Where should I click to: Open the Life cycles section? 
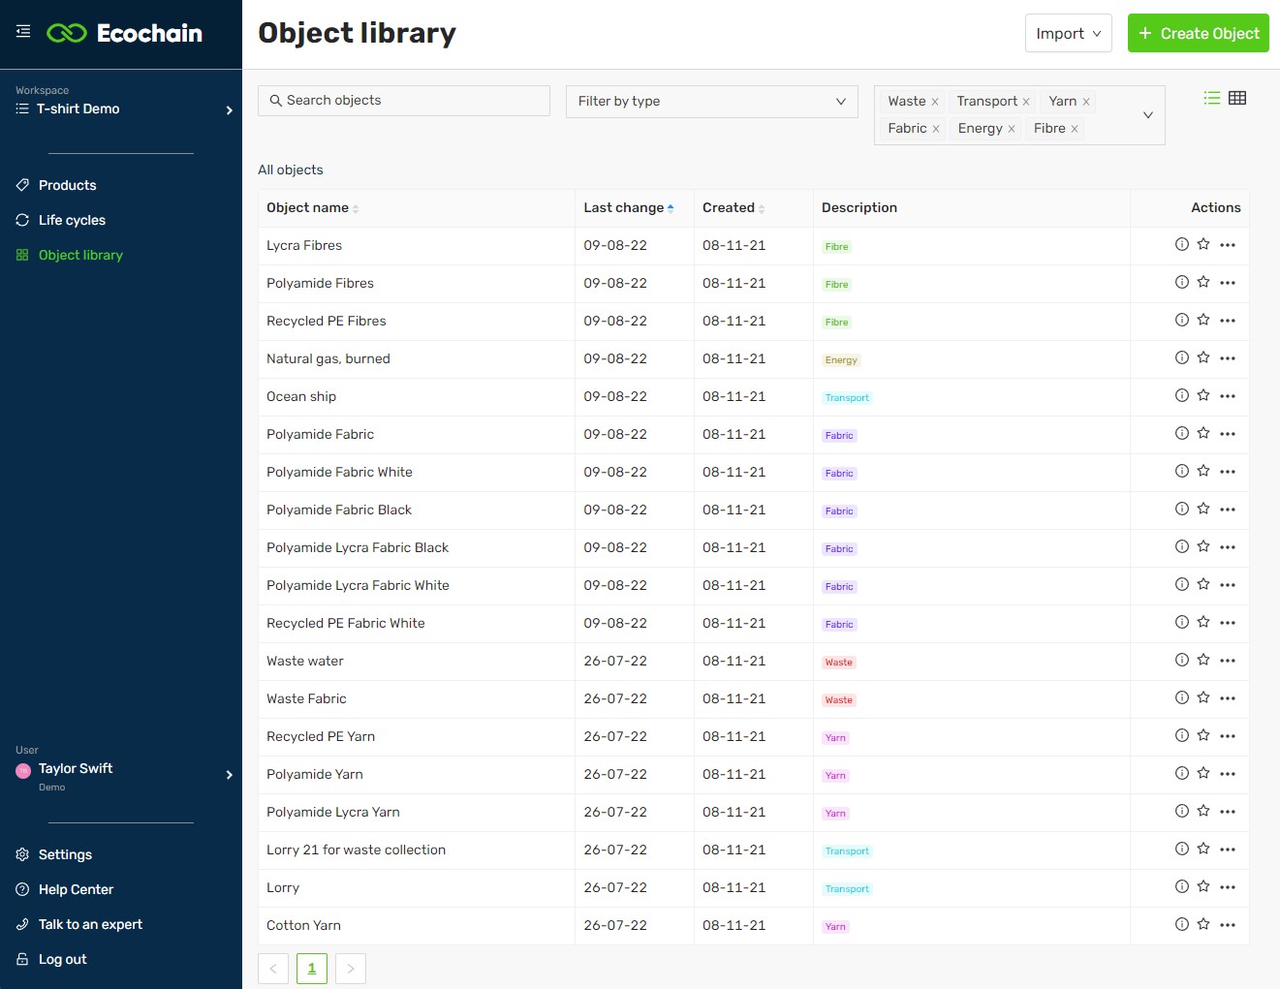pos(72,220)
